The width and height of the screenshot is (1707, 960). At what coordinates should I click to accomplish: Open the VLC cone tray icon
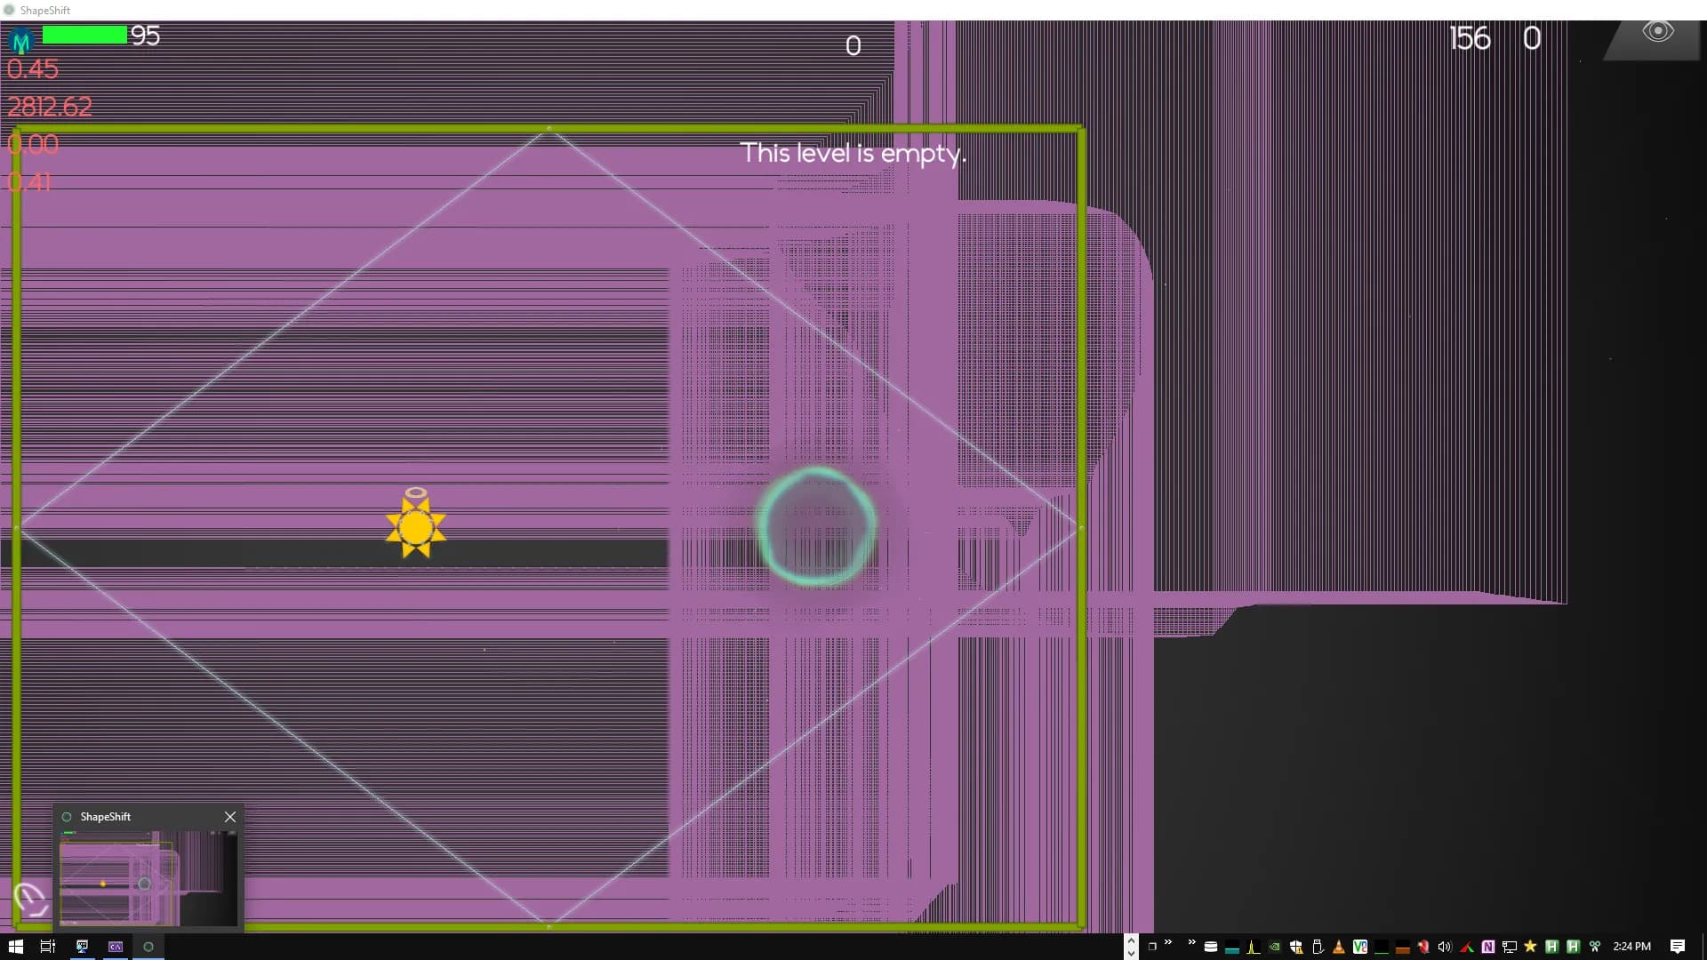[x=1338, y=947]
